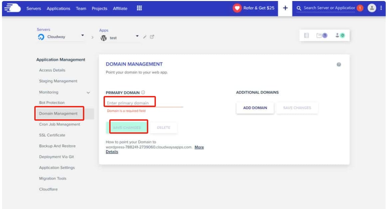
Task: Open SSL Certificate page
Action: pyautogui.click(x=52, y=135)
